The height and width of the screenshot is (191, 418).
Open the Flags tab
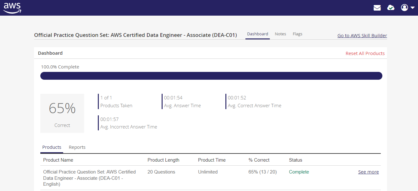(x=297, y=34)
